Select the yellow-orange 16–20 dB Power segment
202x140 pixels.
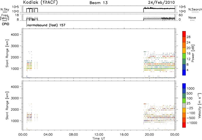[184, 50]
